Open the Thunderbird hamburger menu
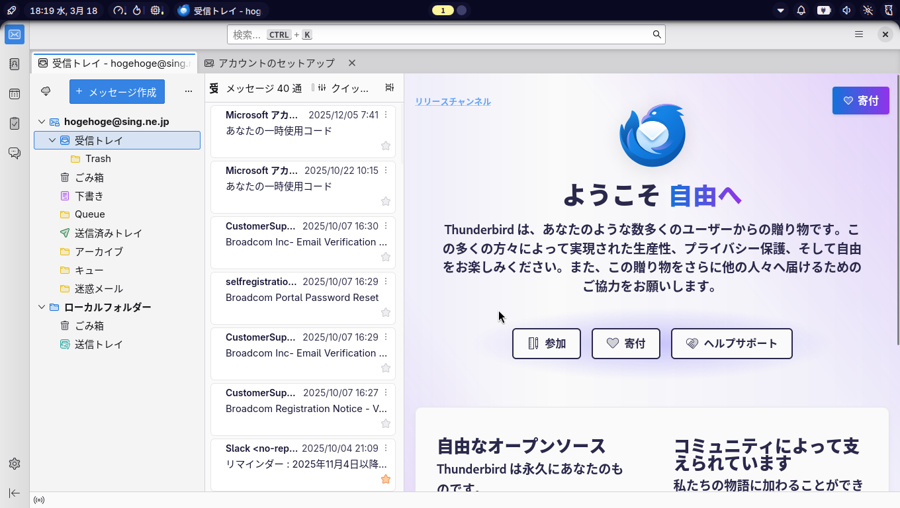Viewport: 900px width, 508px height. pyautogui.click(x=859, y=34)
